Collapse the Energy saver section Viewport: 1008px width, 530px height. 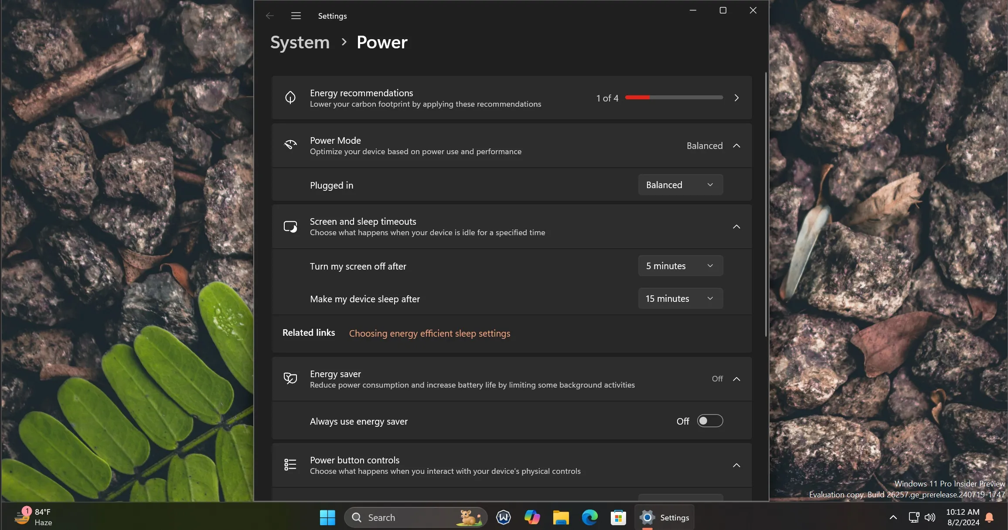pyautogui.click(x=737, y=378)
